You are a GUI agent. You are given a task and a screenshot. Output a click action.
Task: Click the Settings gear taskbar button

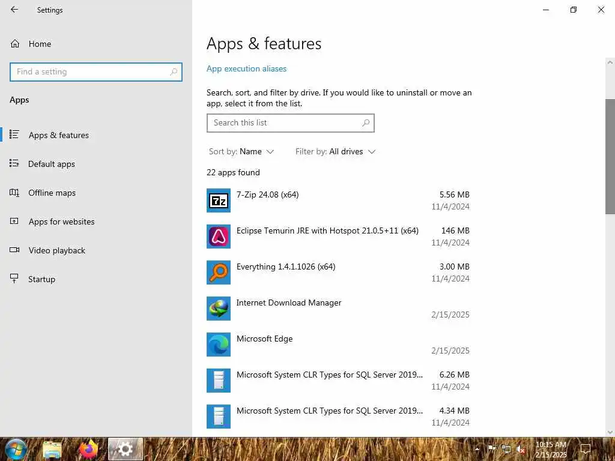(x=126, y=449)
